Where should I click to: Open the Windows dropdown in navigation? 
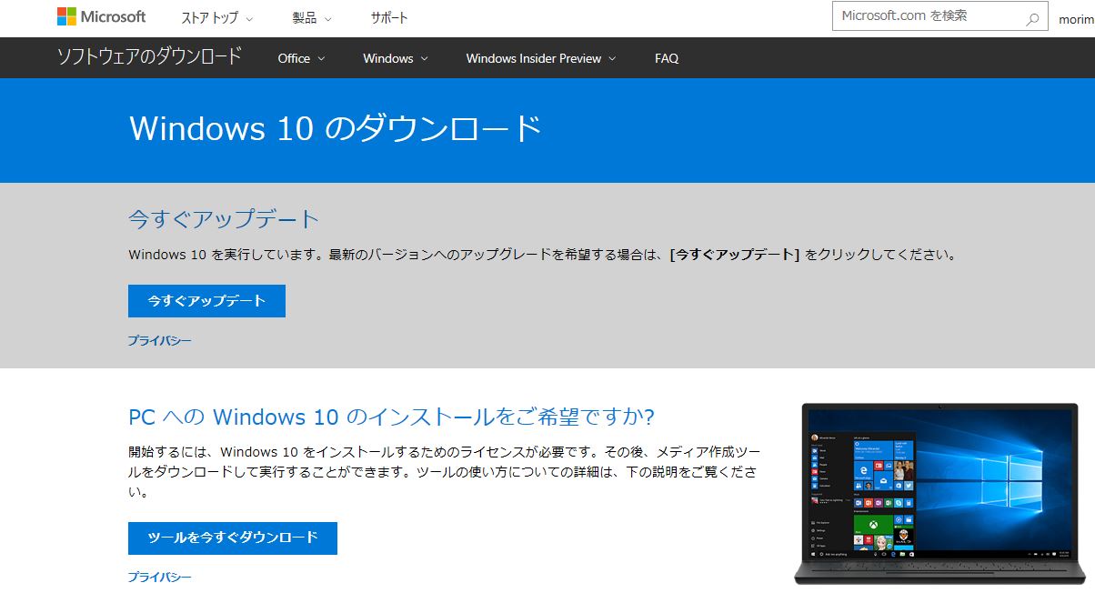[x=395, y=58]
